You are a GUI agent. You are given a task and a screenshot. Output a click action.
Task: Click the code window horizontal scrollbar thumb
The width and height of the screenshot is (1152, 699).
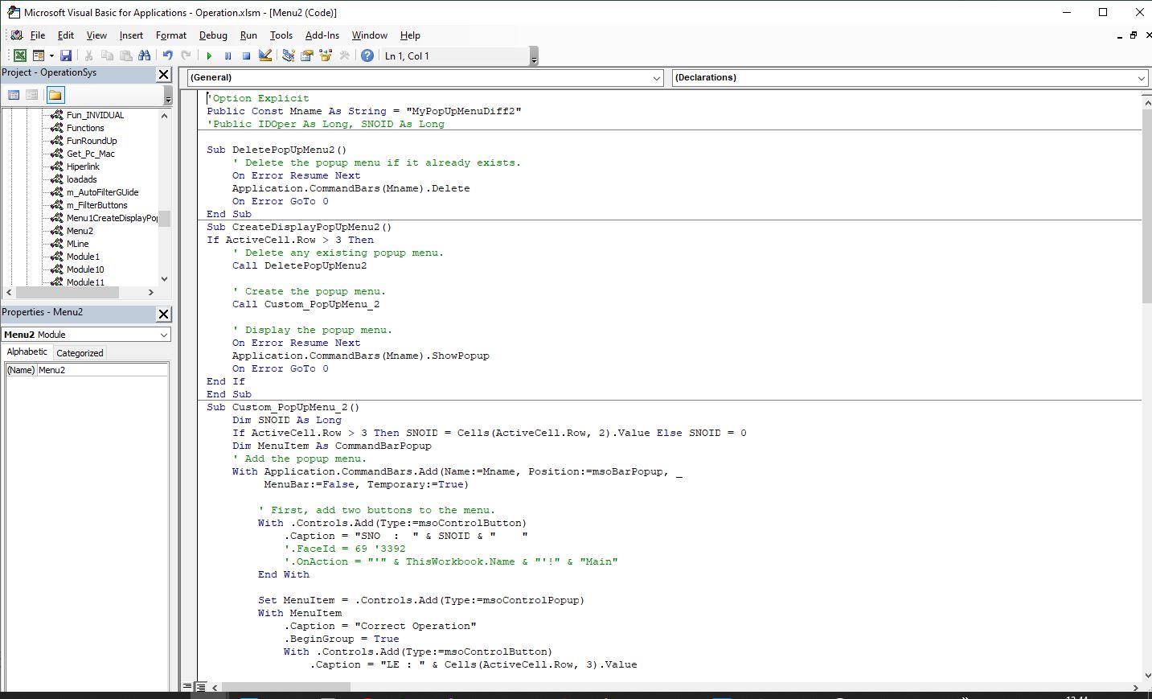pos(285,688)
